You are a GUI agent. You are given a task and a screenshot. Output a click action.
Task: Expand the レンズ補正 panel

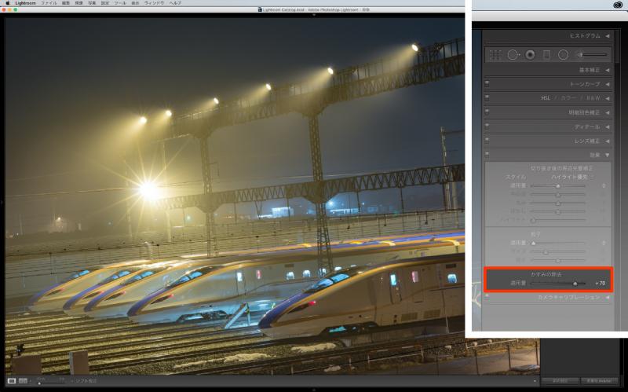pyautogui.click(x=608, y=141)
